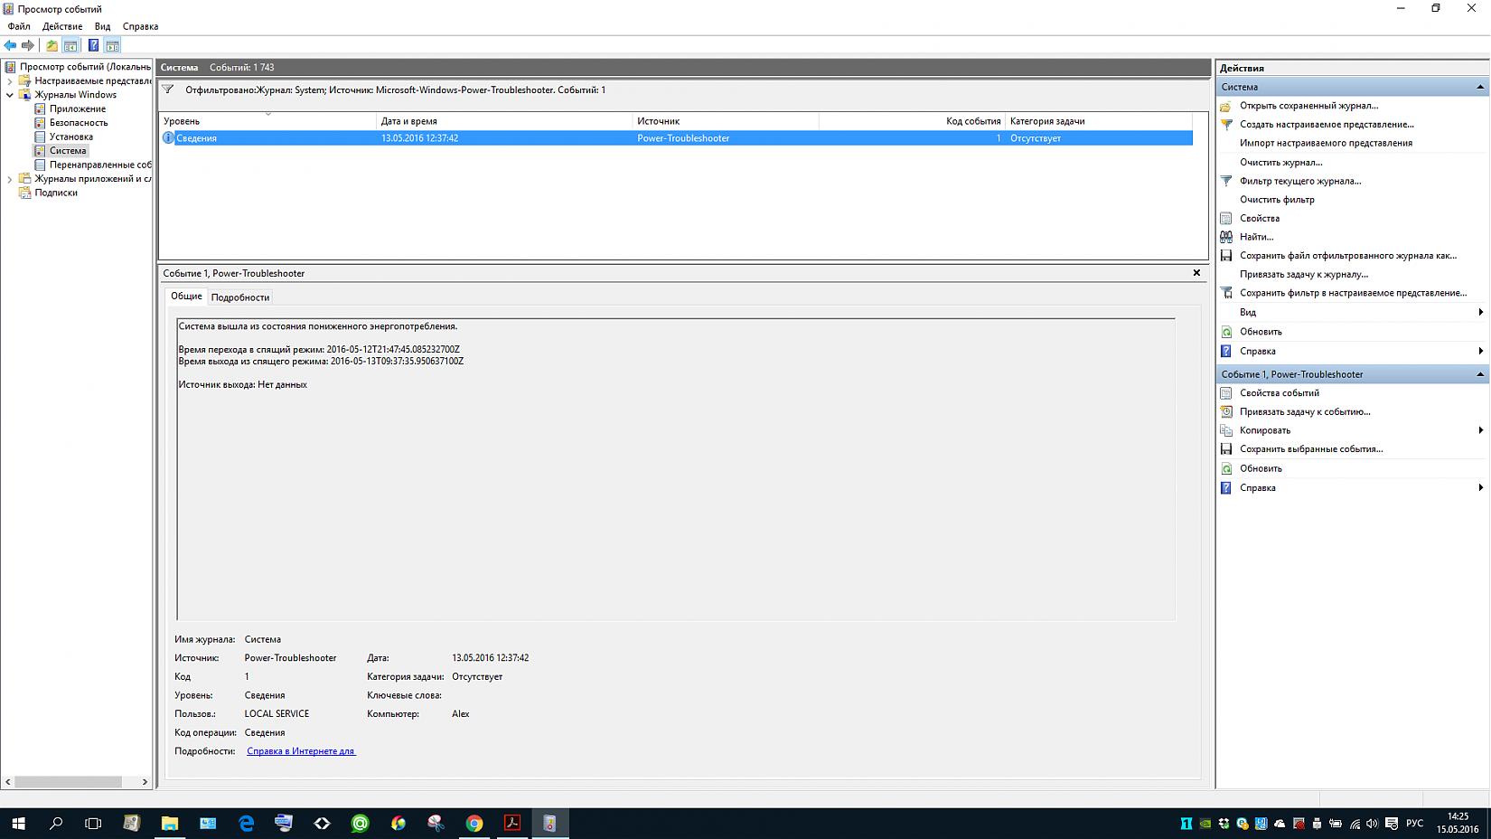Click Фильтр текущего журнала action
The height and width of the screenshot is (839, 1491).
(1299, 181)
